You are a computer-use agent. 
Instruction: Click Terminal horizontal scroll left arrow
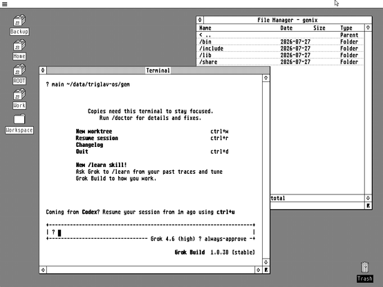(x=43, y=270)
